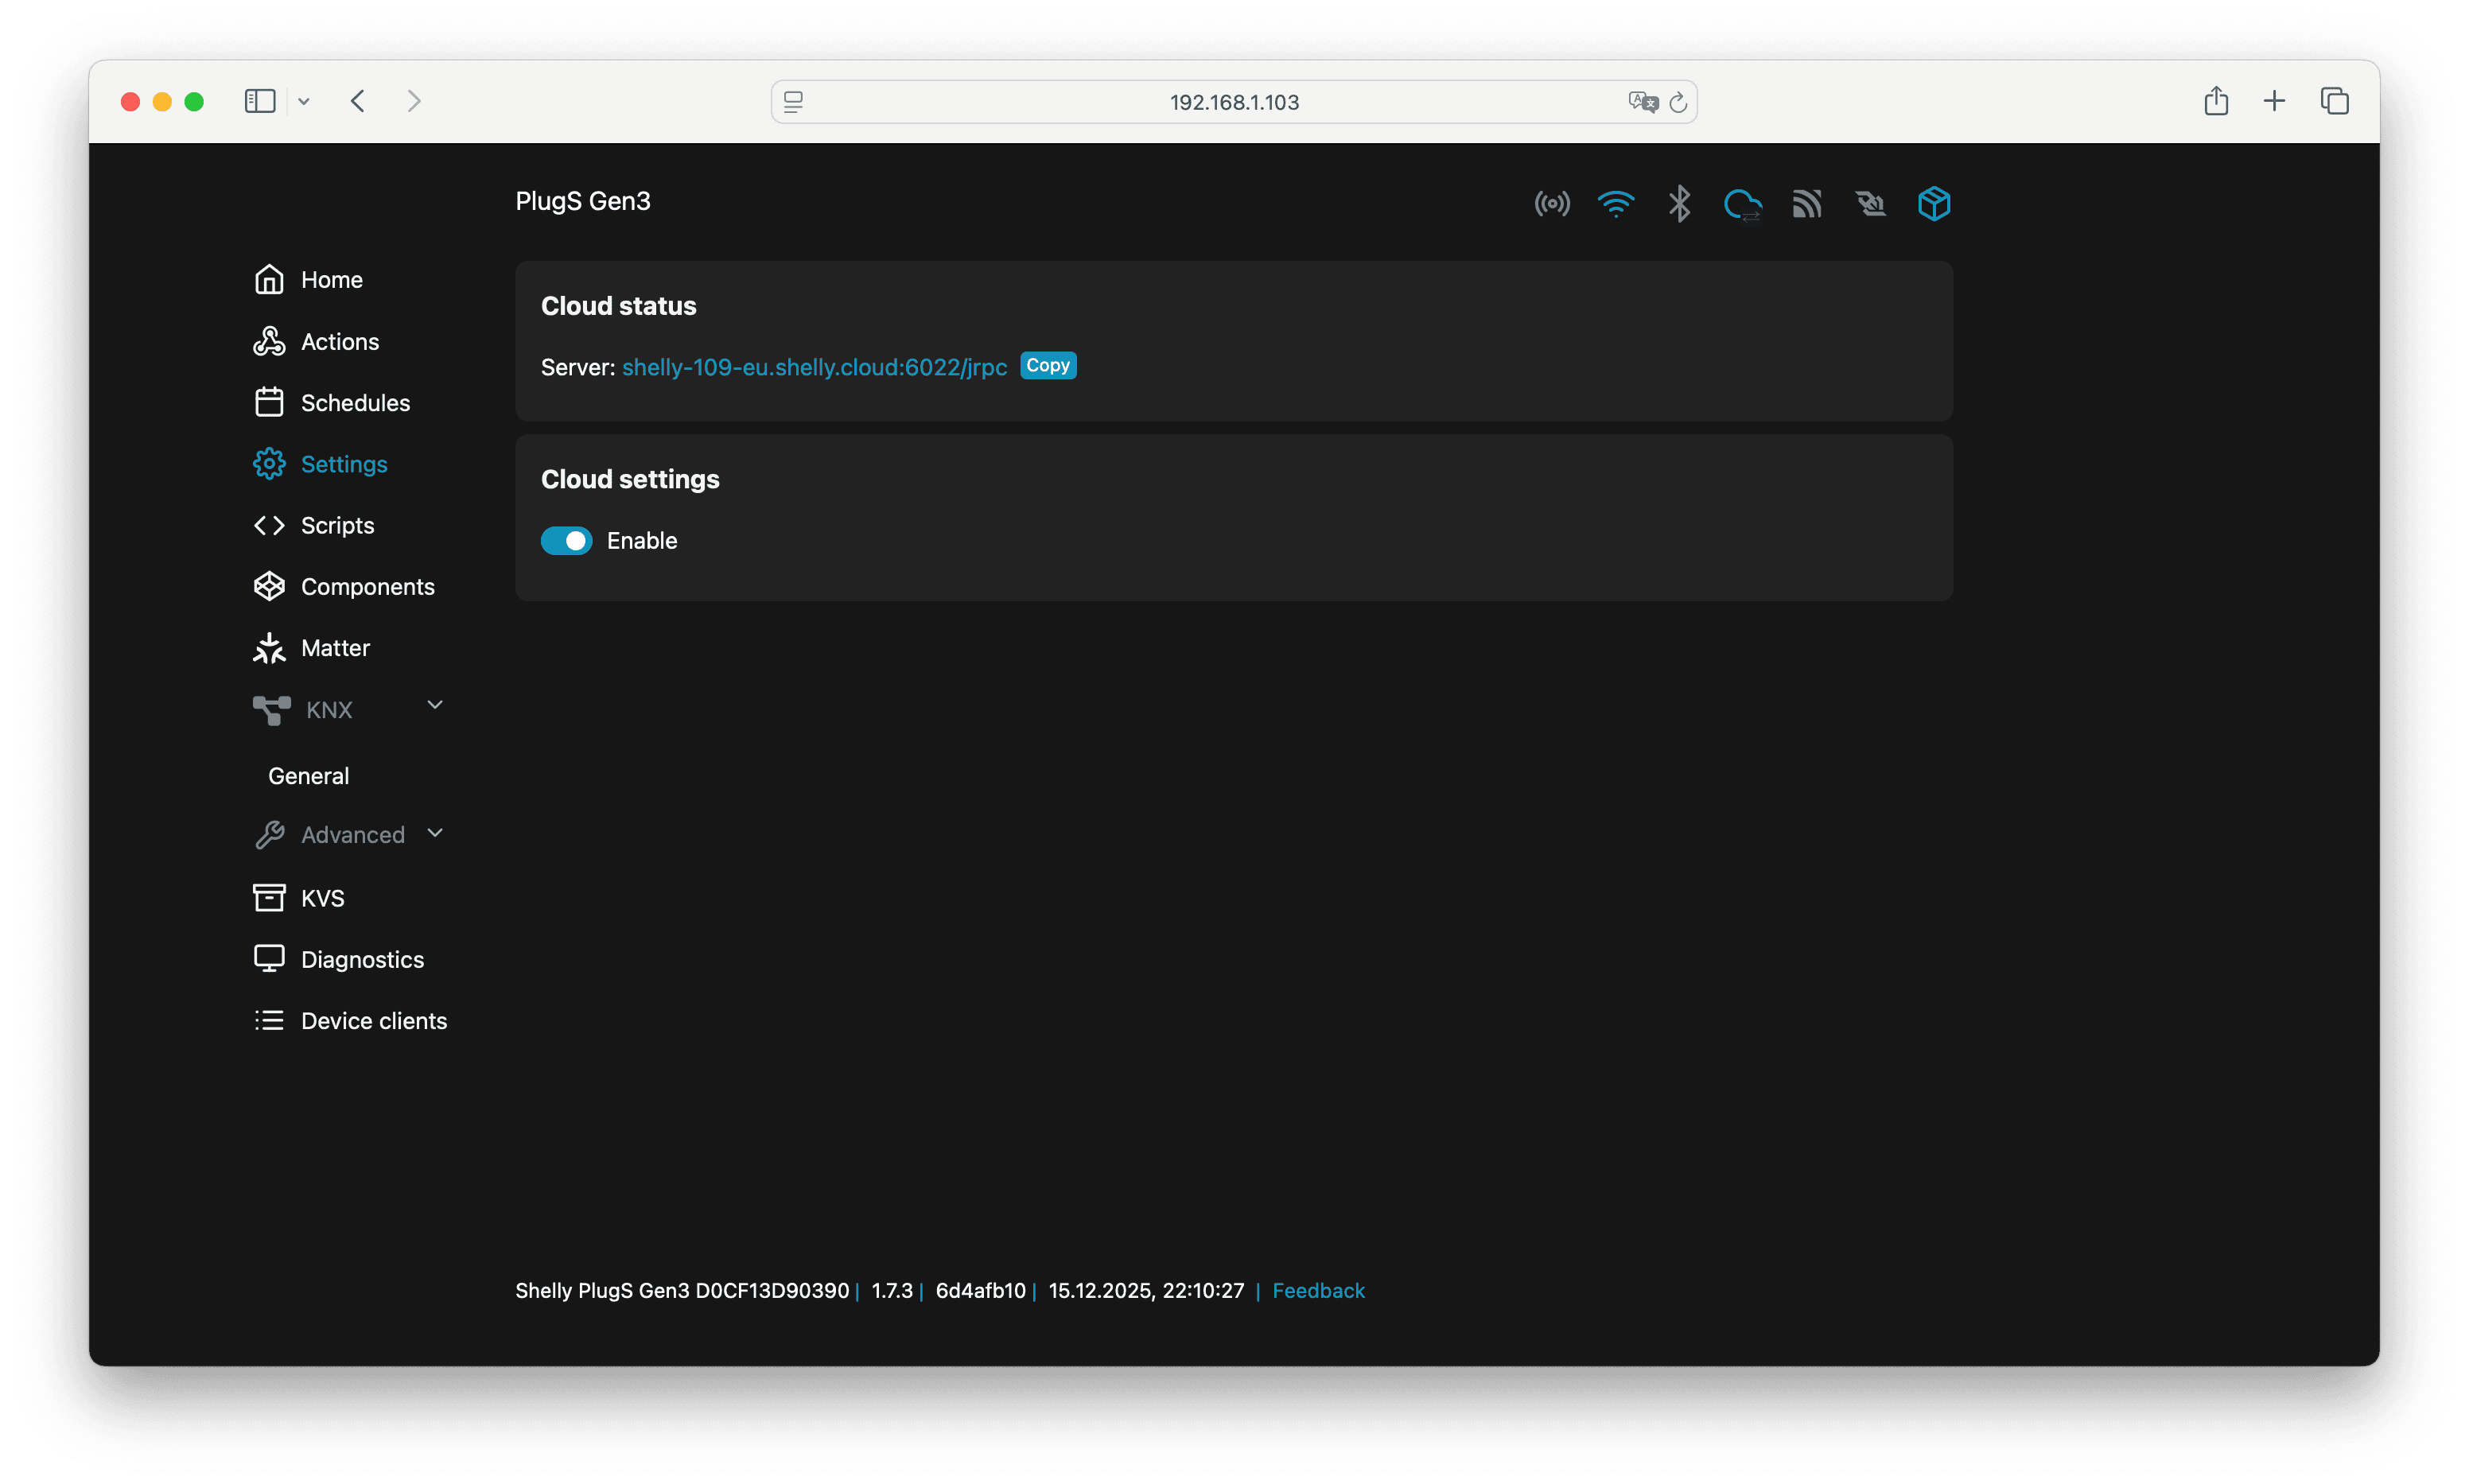Reload the page with refresh icon
The image size is (2469, 1484).
point(1678,102)
